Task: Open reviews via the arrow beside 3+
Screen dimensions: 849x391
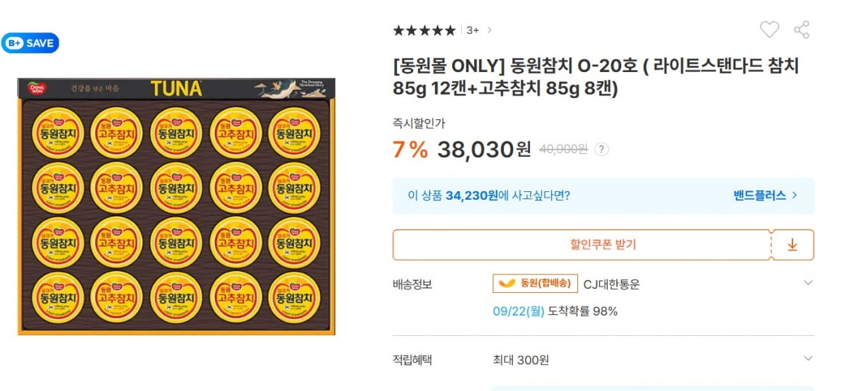Action: tap(490, 30)
